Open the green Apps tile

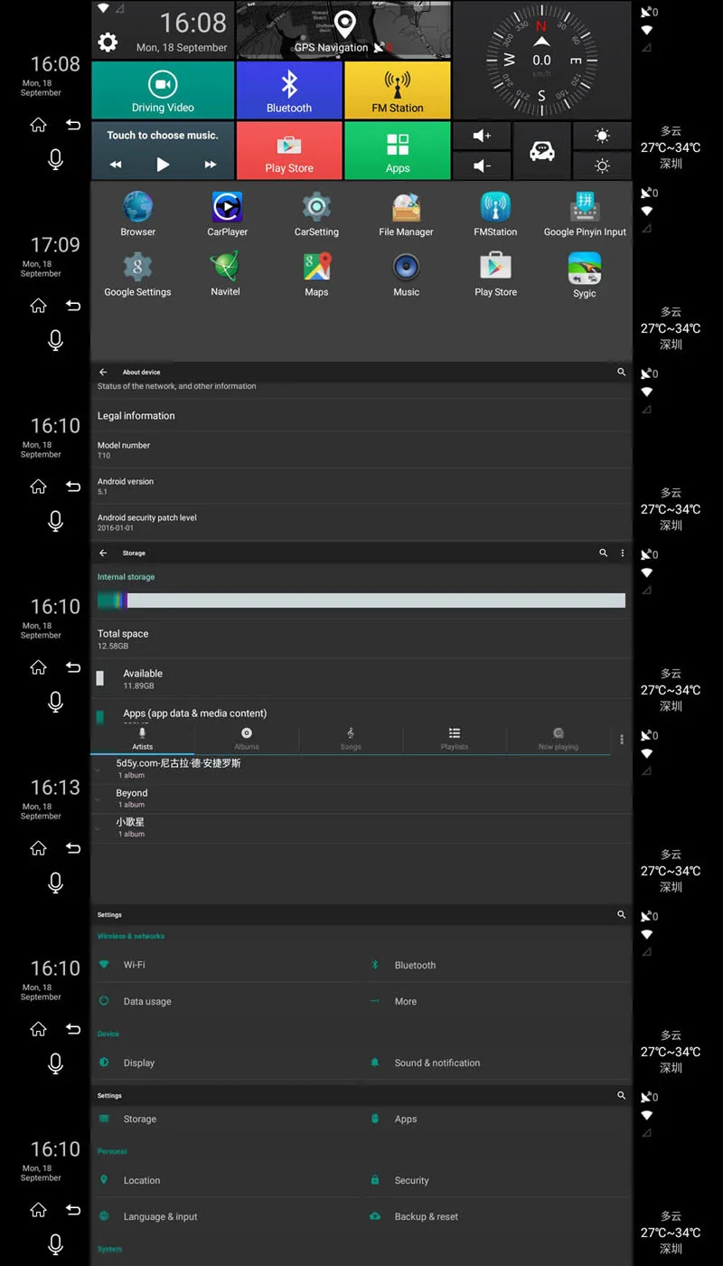pyautogui.click(x=398, y=150)
